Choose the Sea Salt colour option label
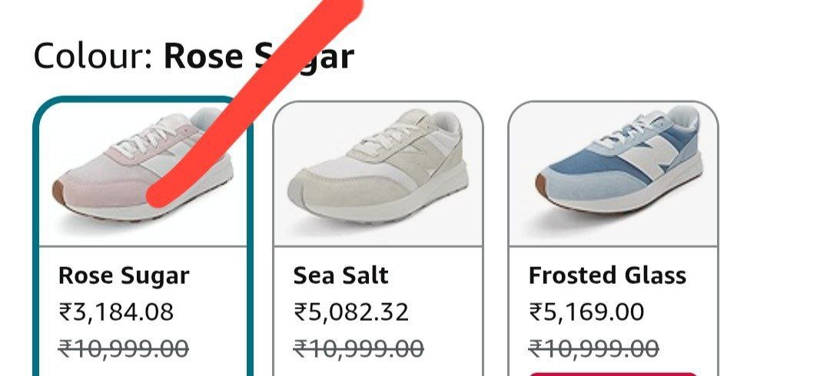Screen dimensions: 830x376 click(x=341, y=275)
